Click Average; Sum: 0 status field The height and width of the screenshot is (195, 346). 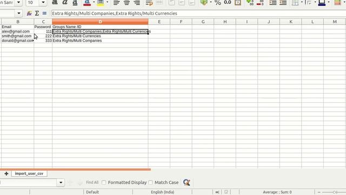tap(277, 192)
